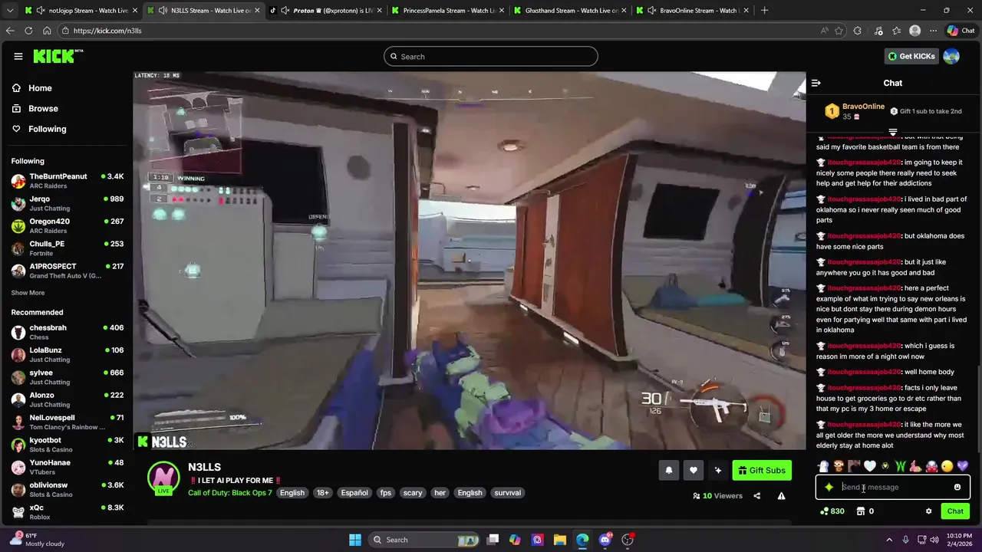Image resolution: width=982 pixels, height=552 pixels.
Task: Click the N3LLS channel avatar
Action: click(x=163, y=478)
